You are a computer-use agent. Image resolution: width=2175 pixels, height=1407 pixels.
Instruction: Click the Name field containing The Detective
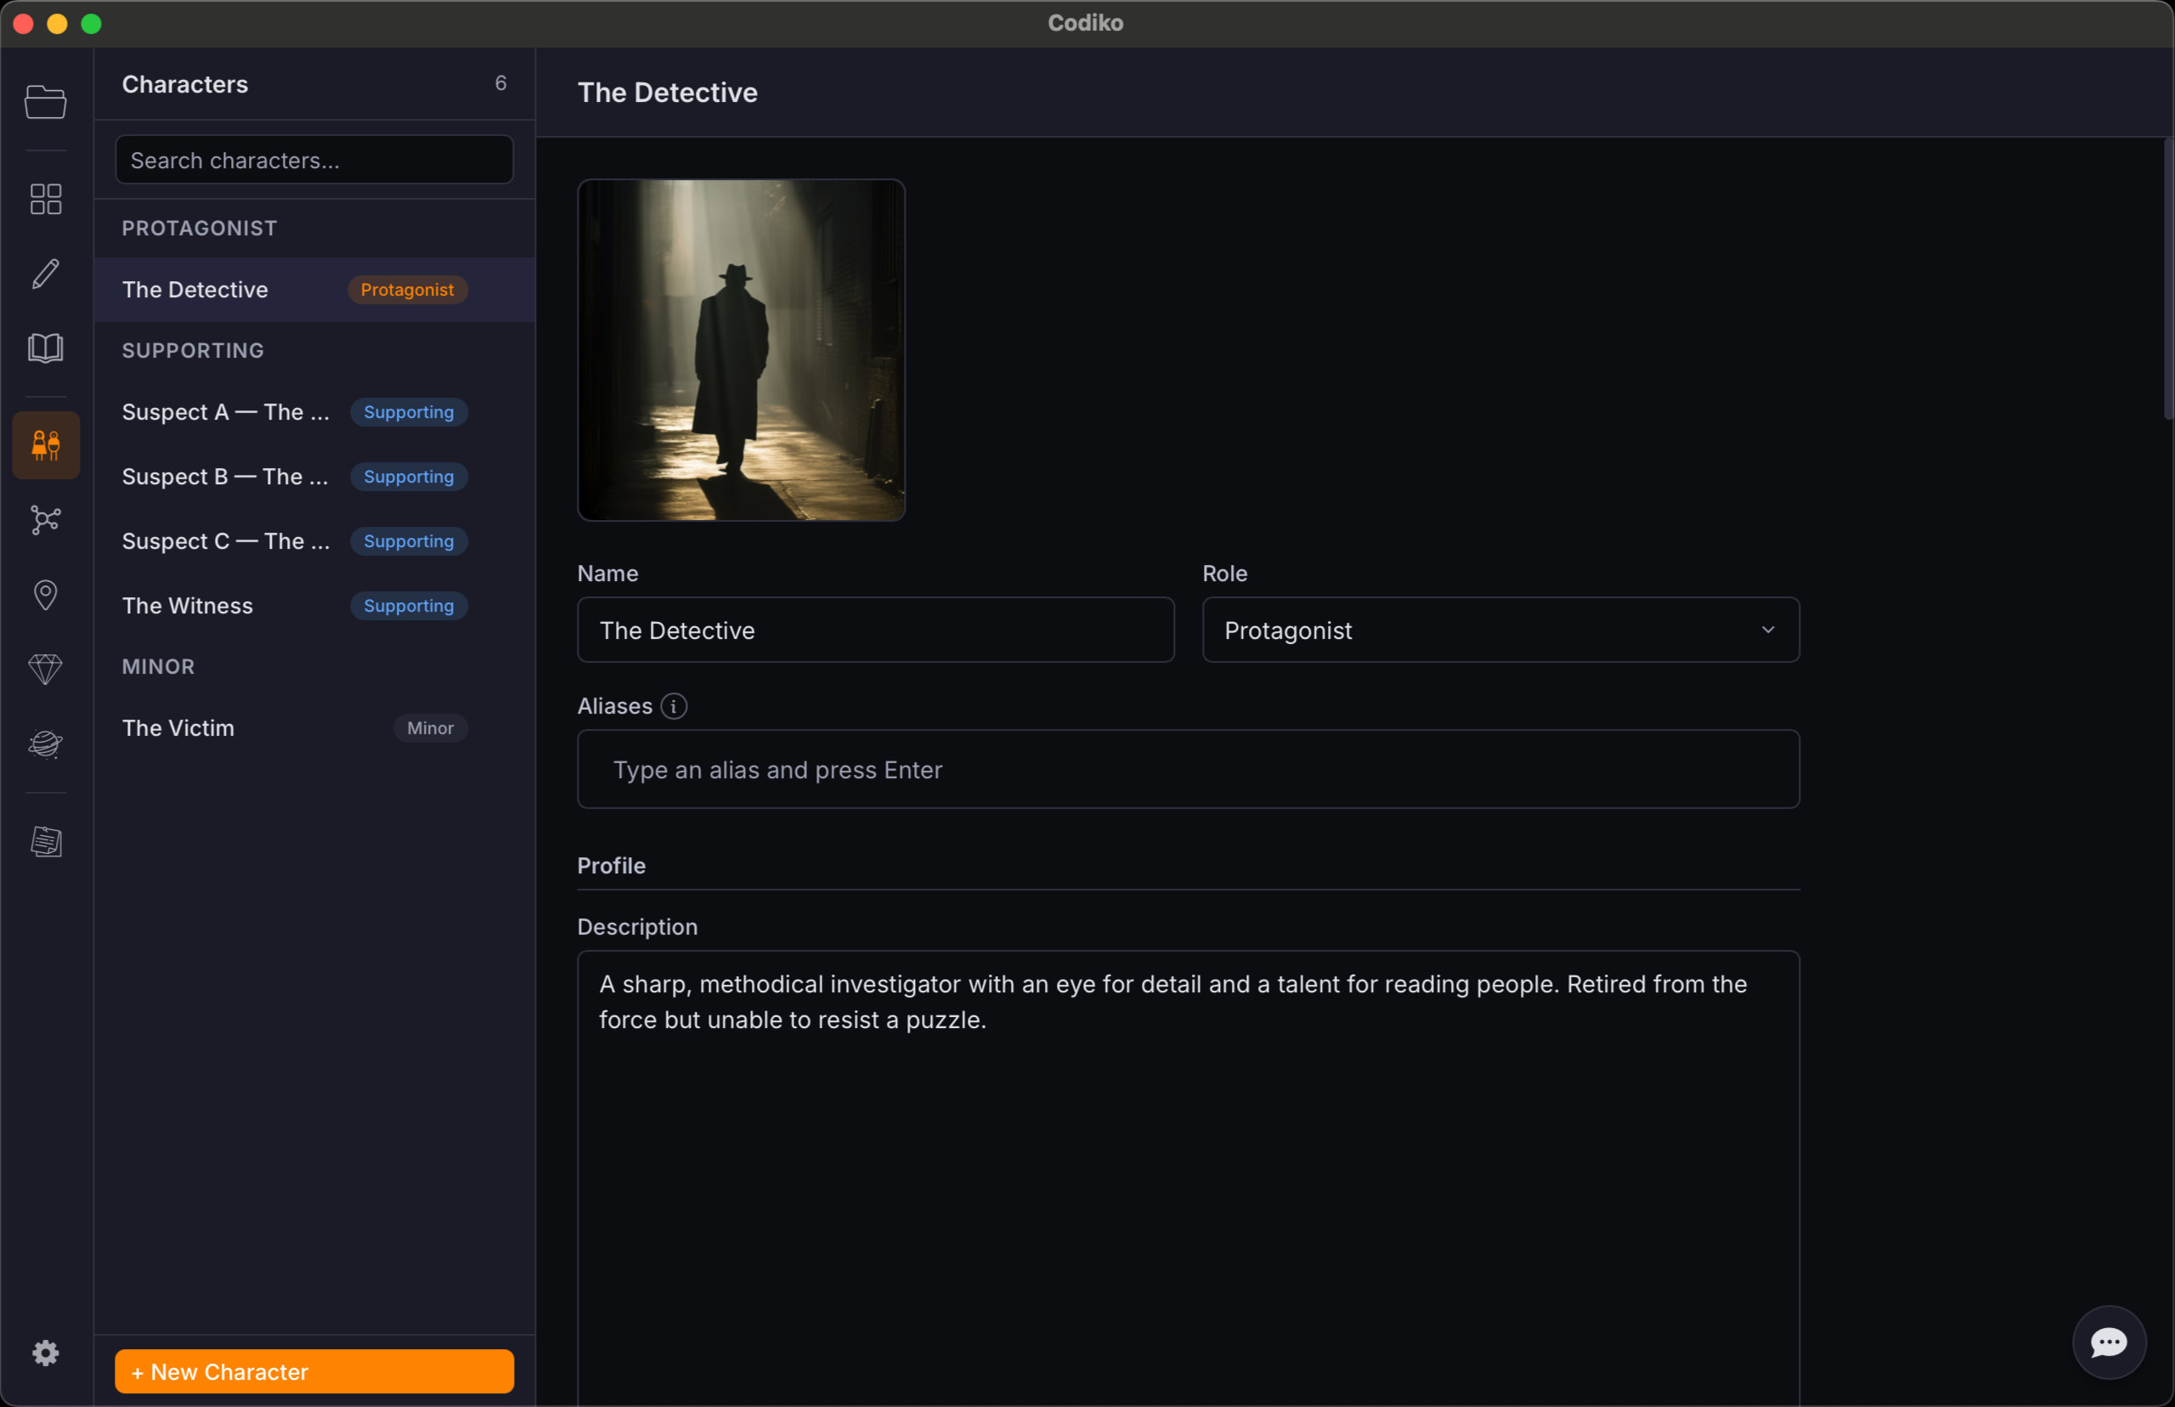[875, 630]
